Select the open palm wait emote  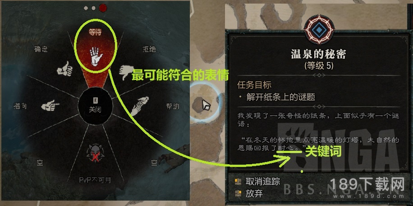pos(96,56)
